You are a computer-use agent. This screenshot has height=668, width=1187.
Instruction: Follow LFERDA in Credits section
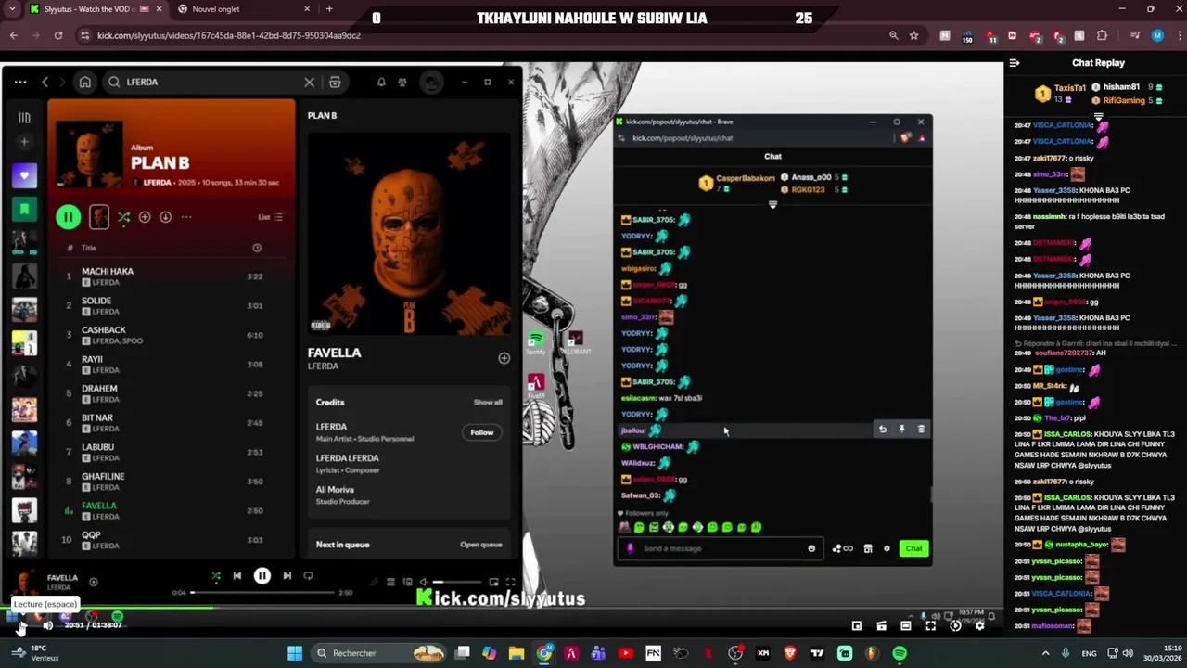tap(481, 432)
